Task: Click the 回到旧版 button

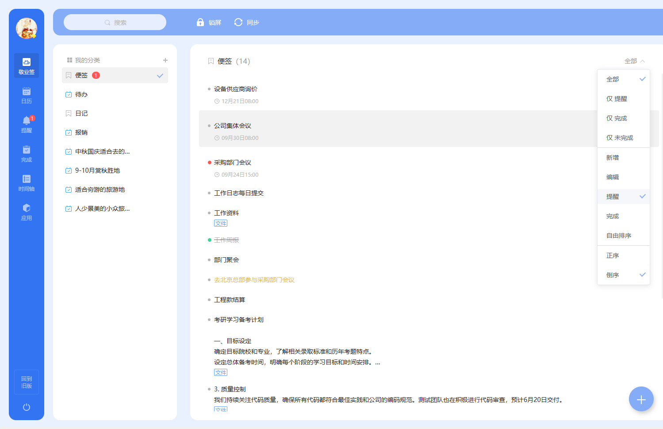Action: coord(27,382)
